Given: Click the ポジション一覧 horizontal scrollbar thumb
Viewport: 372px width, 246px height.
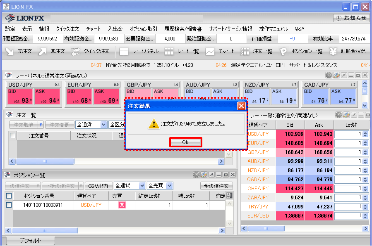Looking at the screenshot, I should coord(45,230).
